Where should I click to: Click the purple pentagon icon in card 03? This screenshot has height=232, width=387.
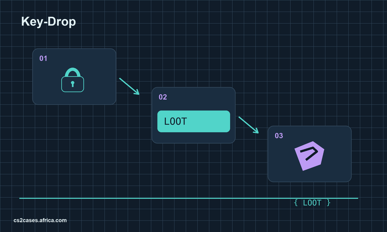(309, 156)
